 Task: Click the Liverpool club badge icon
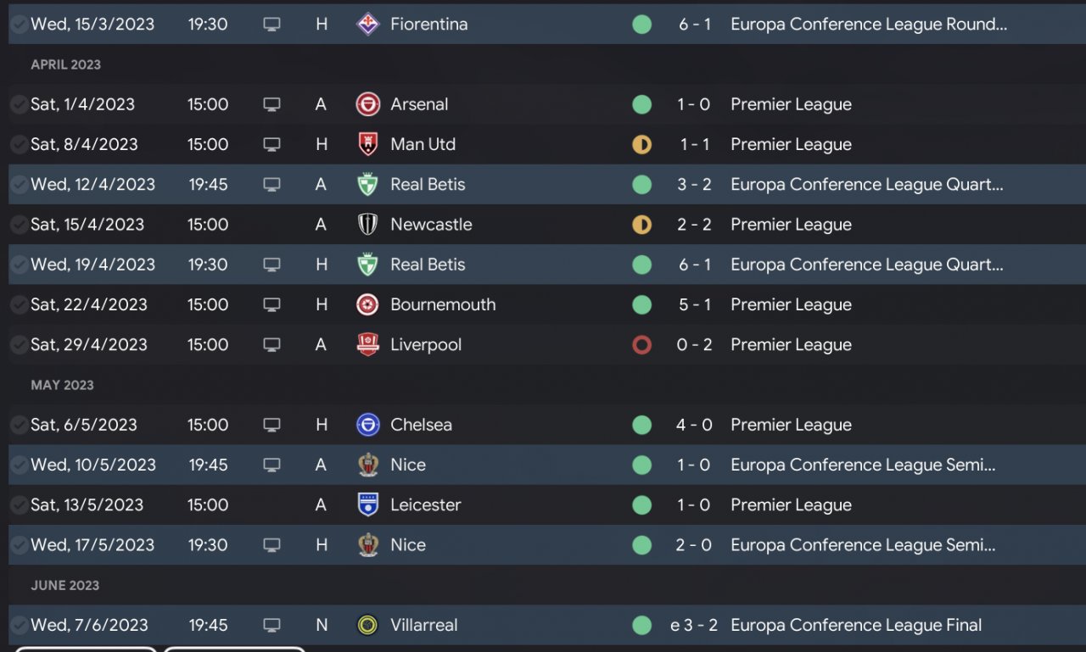[367, 345]
